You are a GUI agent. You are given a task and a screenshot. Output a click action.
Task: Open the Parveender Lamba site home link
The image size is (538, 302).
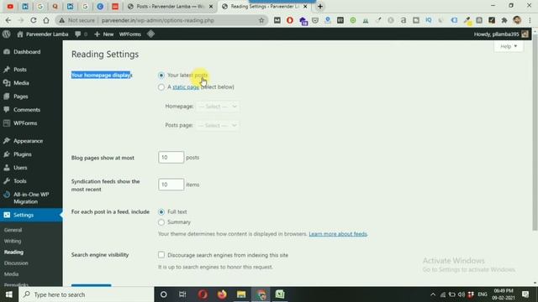[43, 34]
